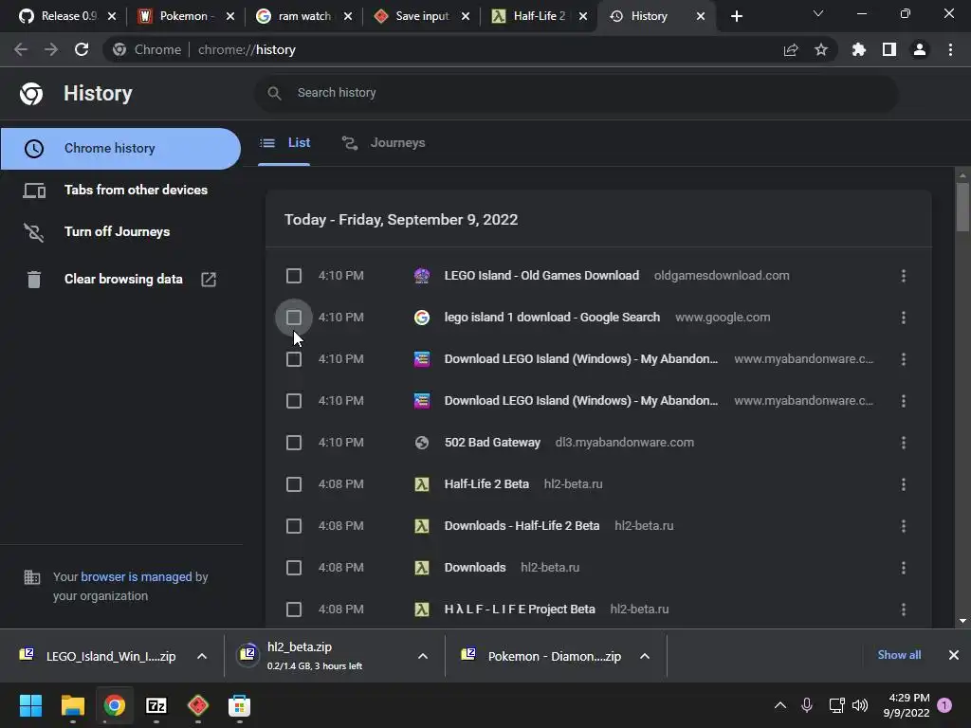The width and height of the screenshot is (971, 728).
Task: Switch to the Journeys tab
Action: tap(384, 143)
